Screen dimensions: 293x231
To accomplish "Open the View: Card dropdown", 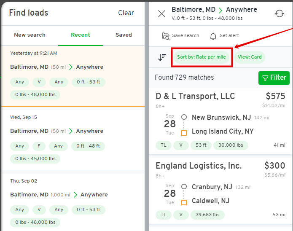I will [x=250, y=57].
